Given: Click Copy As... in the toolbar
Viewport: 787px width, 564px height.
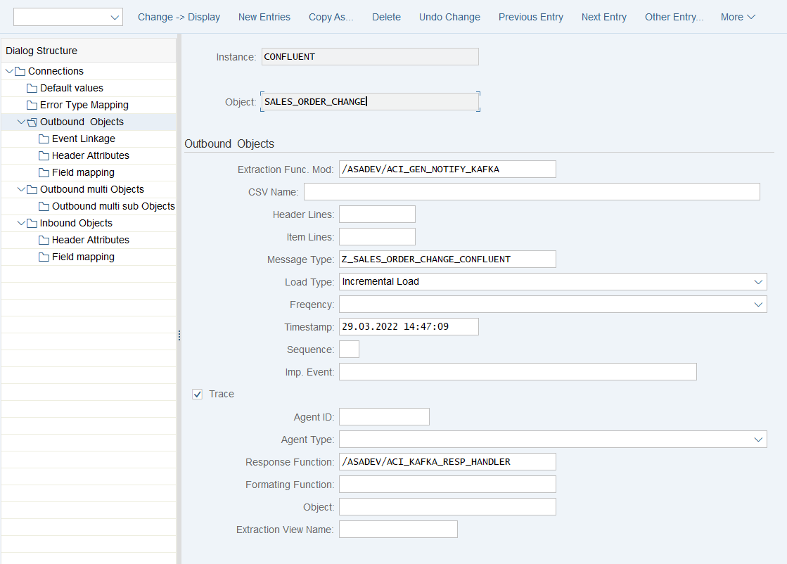Looking at the screenshot, I should [331, 17].
